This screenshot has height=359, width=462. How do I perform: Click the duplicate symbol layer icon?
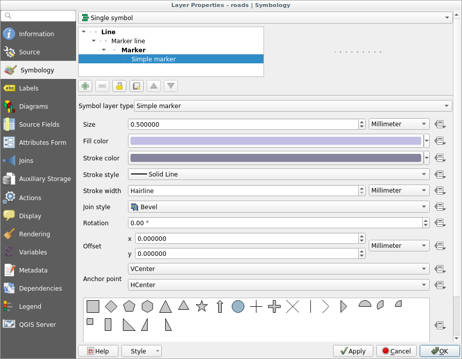pyautogui.click(x=136, y=86)
